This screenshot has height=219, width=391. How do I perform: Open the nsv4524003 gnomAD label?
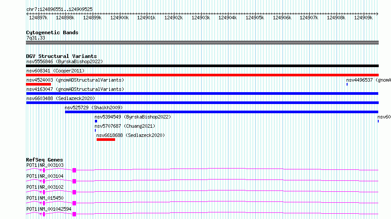click(75, 80)
